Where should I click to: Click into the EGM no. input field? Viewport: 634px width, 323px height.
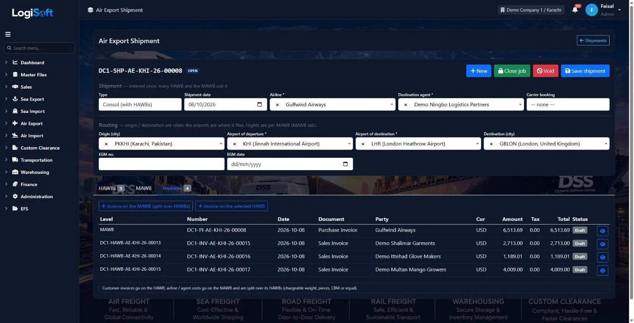pos(161,164)
